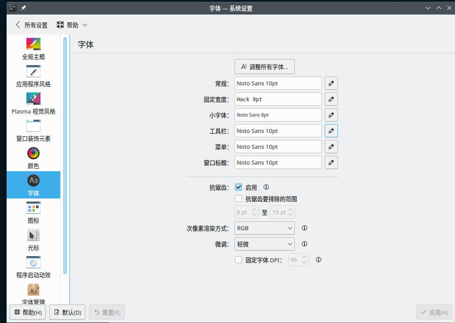Viewport: 455px width, 323px height.
Task: Click the 常规 Noto Sans 10pt field
Action: click(278, 83)
